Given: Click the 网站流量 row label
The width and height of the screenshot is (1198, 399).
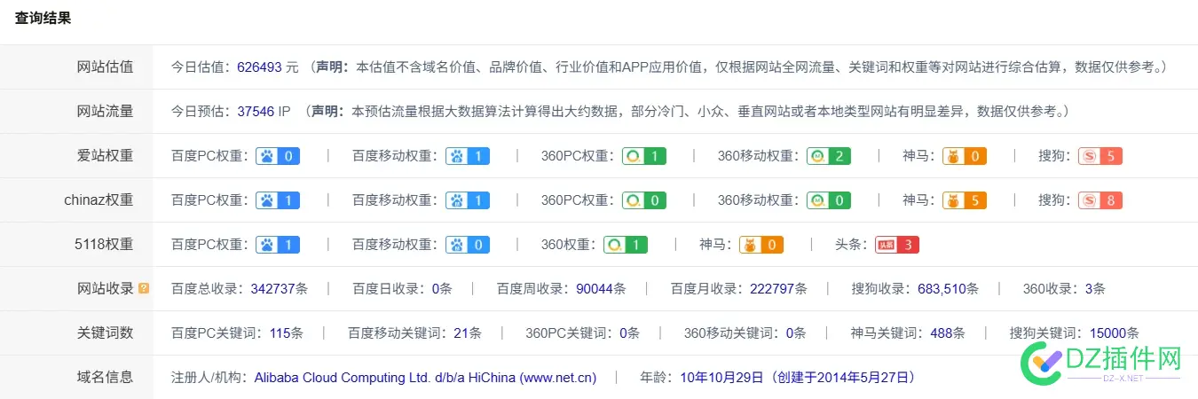Looking at the screenshot, I should pyautogui.click(x=105, y=111).
